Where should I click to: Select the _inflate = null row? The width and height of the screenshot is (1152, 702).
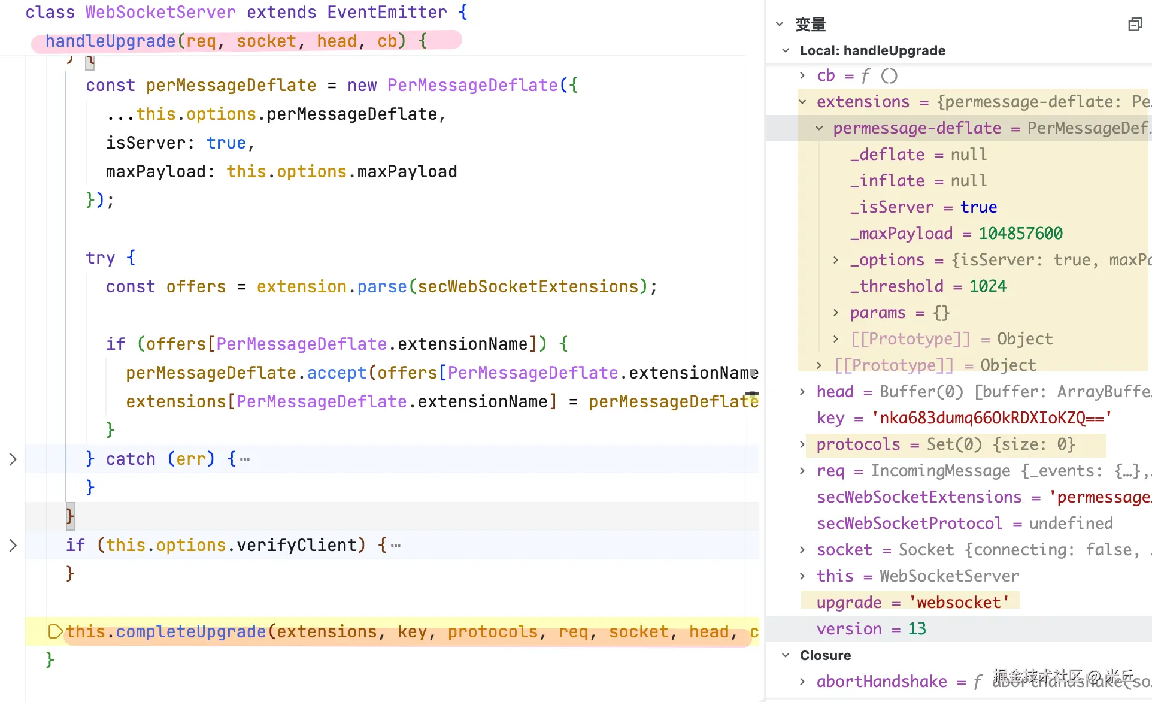coord(959,181)
